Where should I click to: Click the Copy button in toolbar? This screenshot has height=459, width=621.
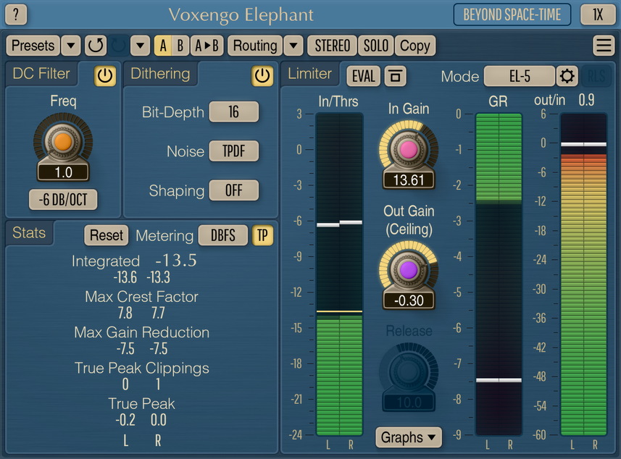tap(414, 46)
